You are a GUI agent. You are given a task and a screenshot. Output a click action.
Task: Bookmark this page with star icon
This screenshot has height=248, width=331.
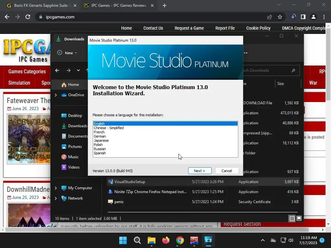coord(280,17)
